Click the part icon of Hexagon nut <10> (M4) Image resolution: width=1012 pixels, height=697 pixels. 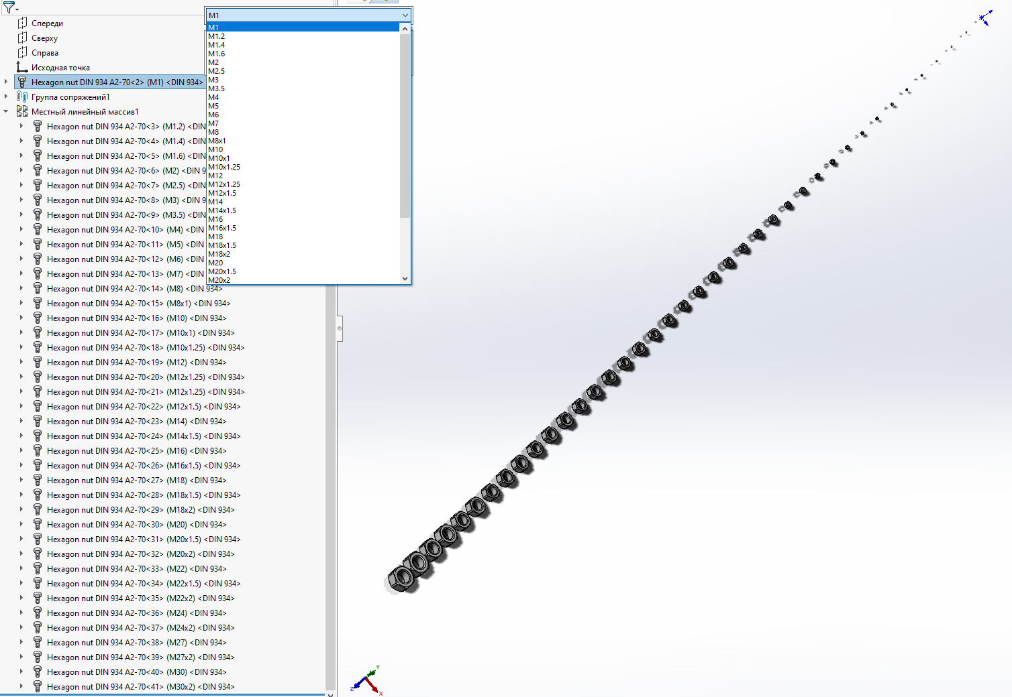(38, 229)
